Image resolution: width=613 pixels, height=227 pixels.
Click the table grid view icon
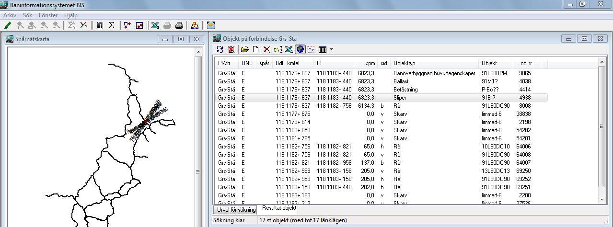(323, 49)
